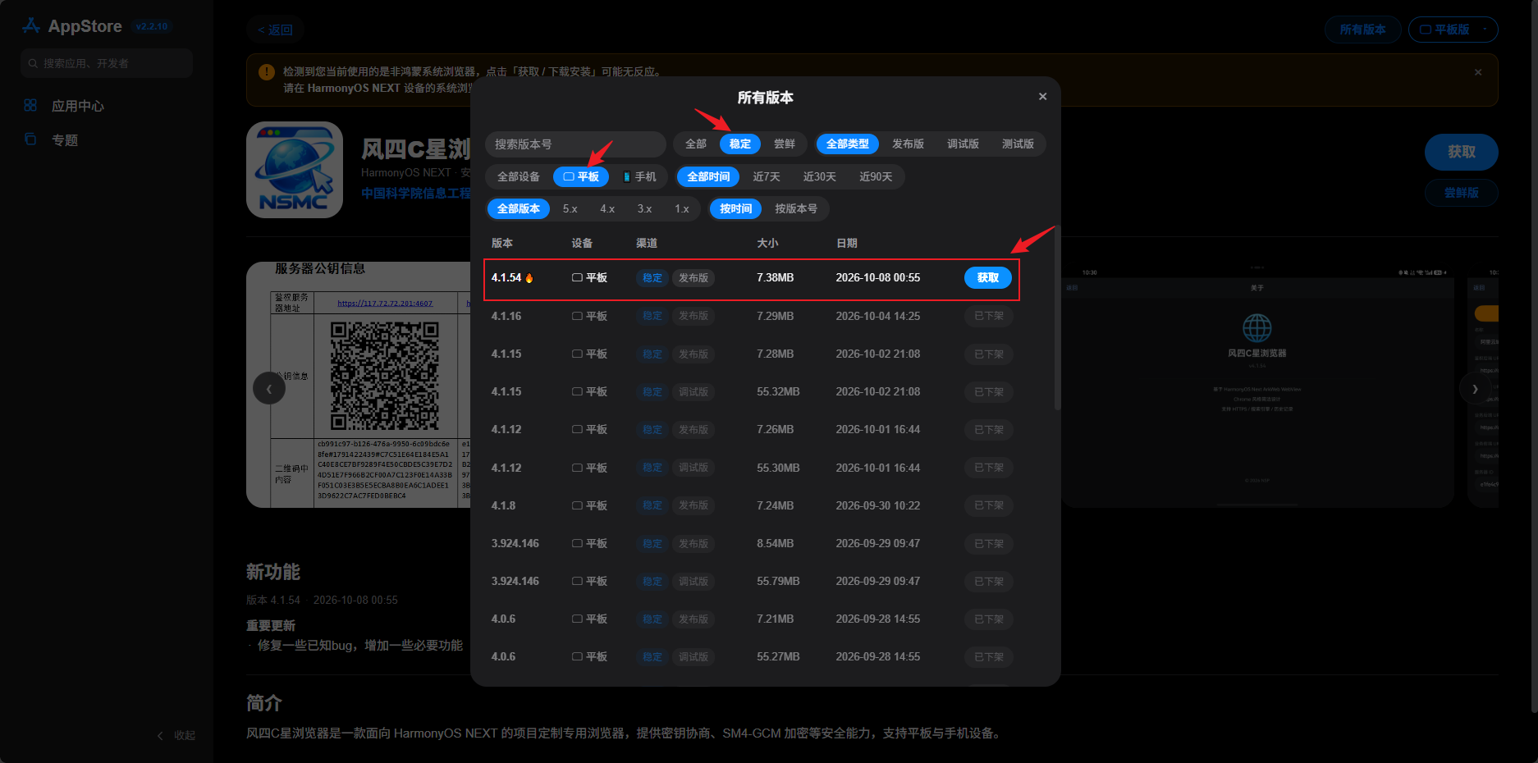Filter versions by 近90天
The image size is (1538, 763).
(x=876, y=176)
